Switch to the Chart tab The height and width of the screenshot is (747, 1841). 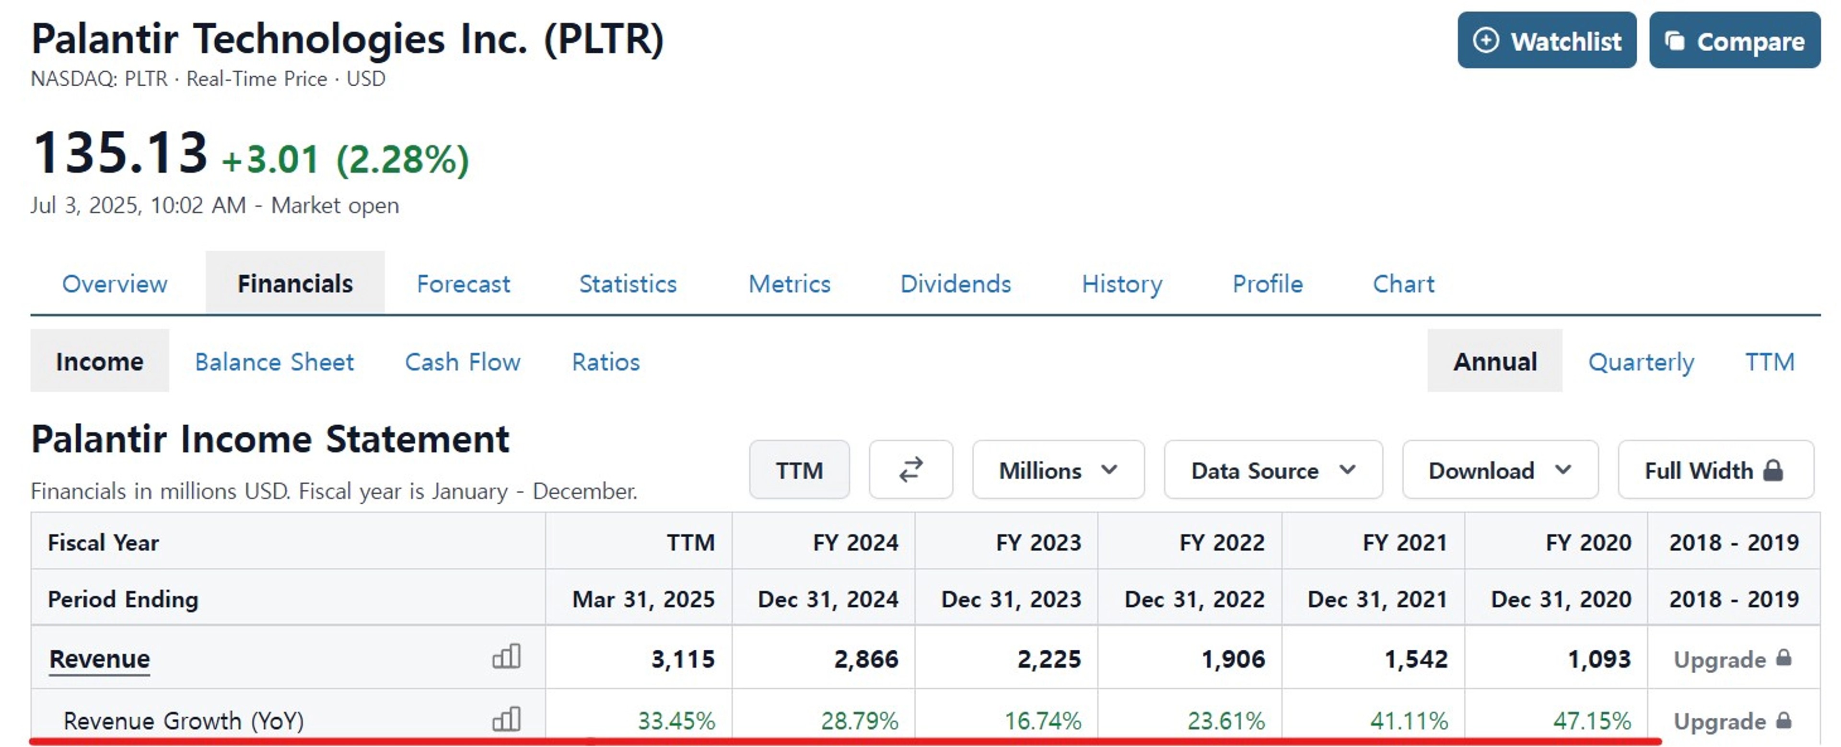pos(1403,283)
